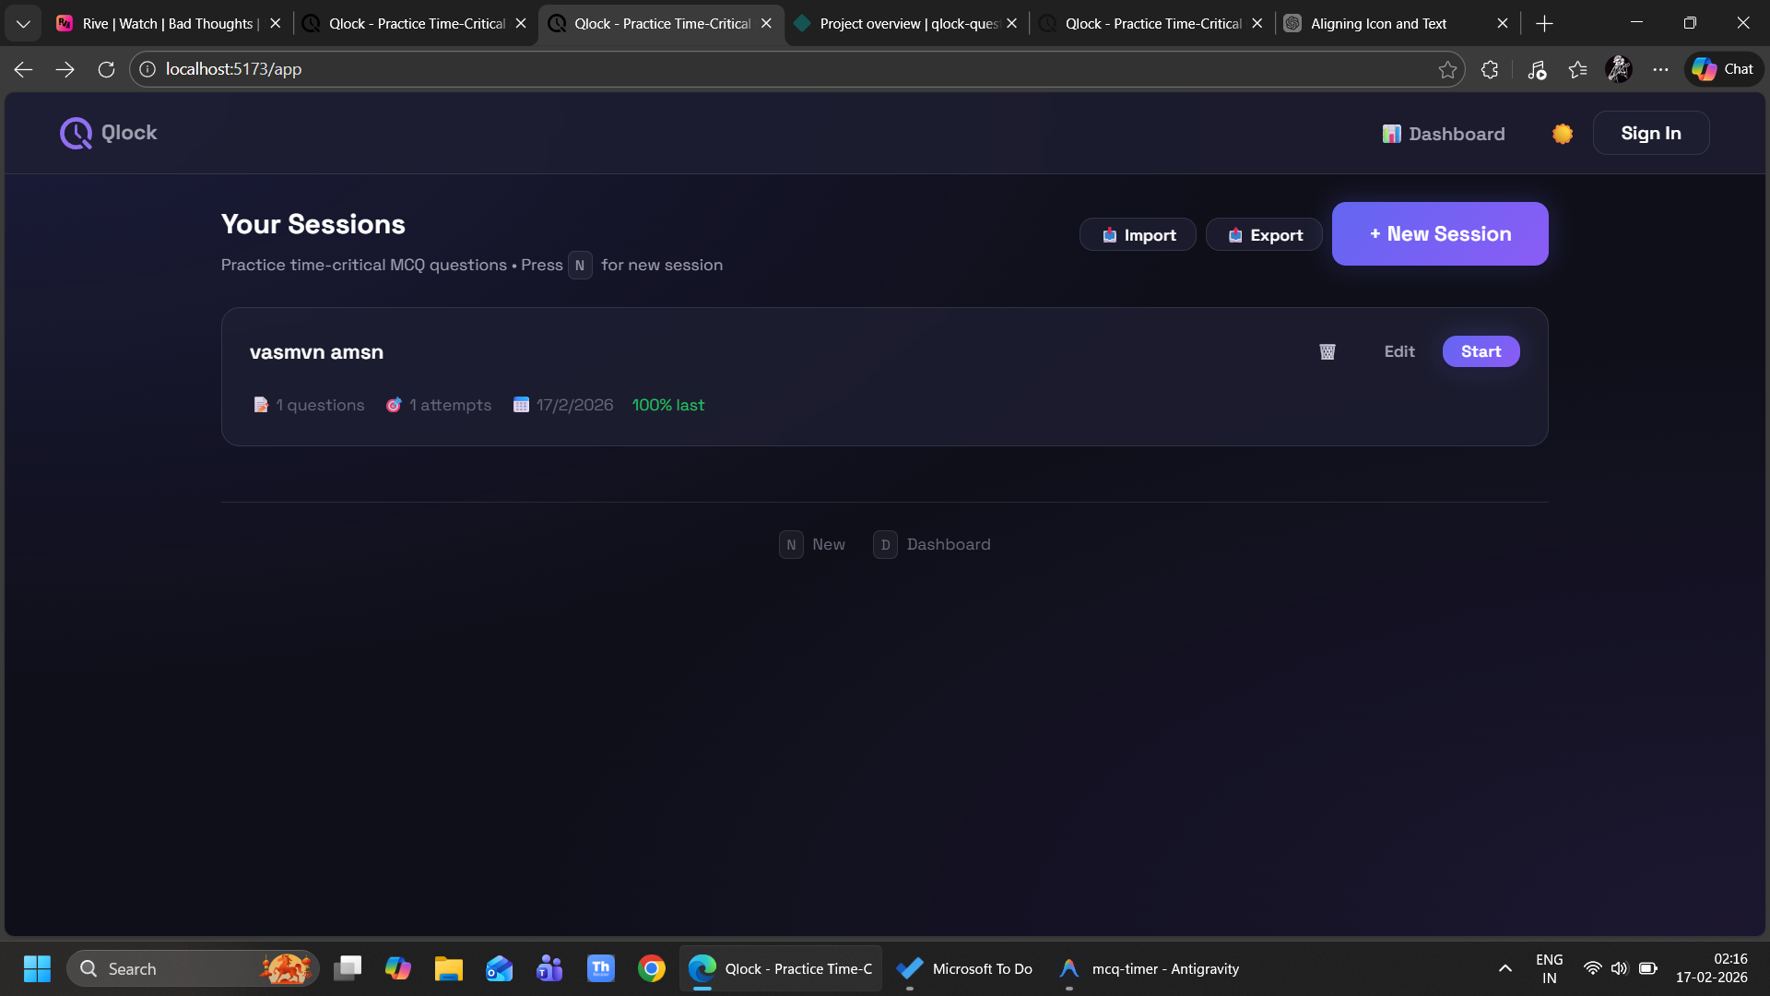Go back in browser history
The height and width of the screenshot is (996, 1770).
pos(24,69)
